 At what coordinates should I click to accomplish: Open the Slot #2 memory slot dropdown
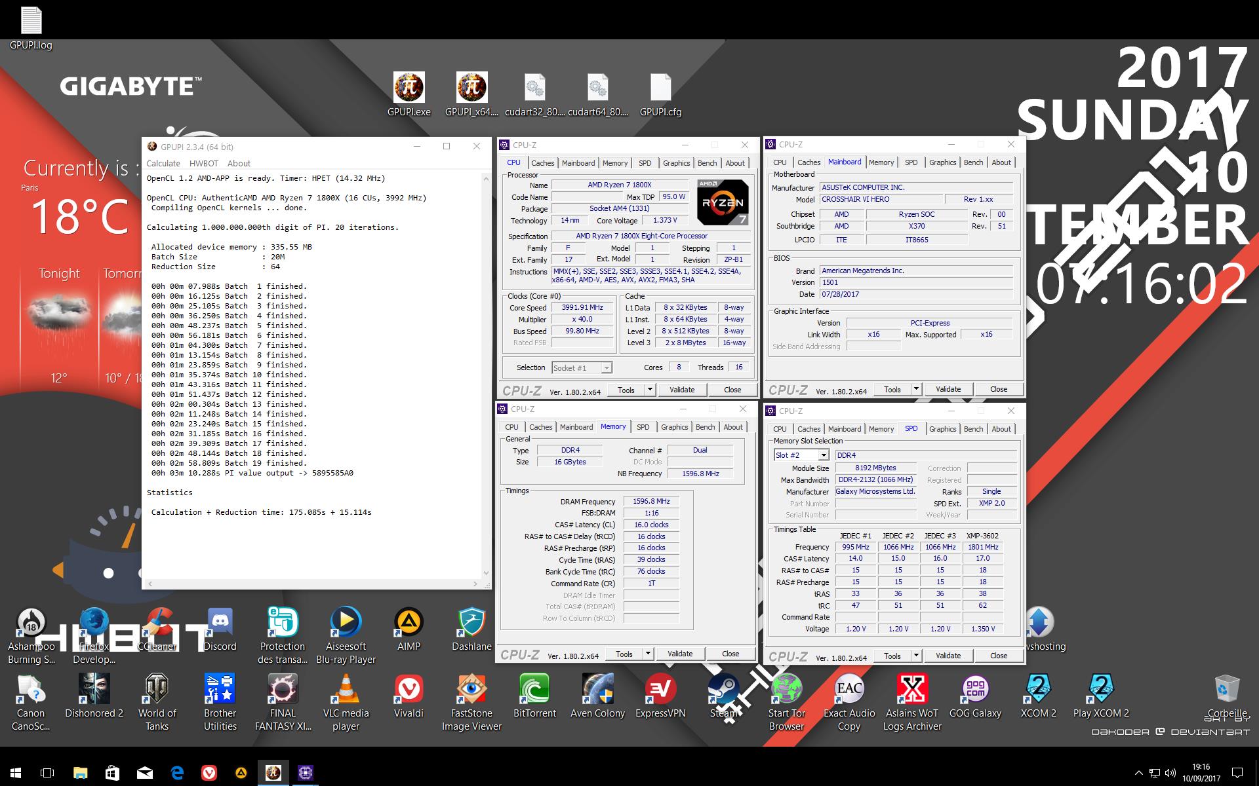click(801, 455)
